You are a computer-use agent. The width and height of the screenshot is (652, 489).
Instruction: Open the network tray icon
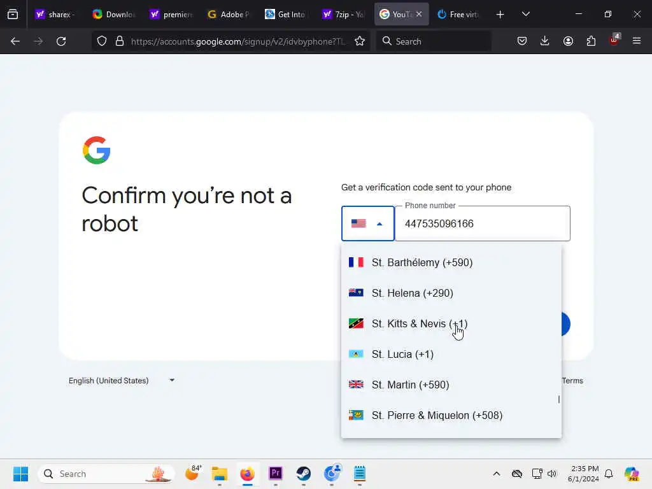click(x=537, y=474)
